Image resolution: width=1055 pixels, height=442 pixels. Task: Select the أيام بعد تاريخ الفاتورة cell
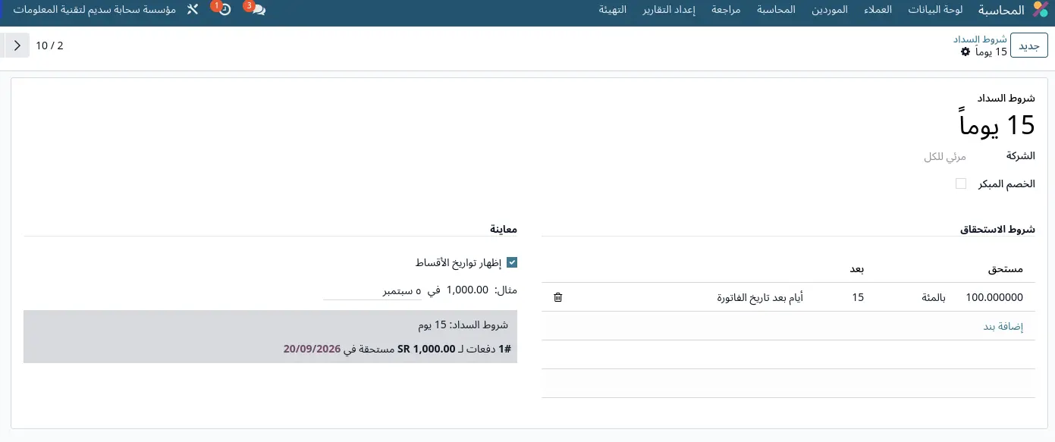pos(760,297)
